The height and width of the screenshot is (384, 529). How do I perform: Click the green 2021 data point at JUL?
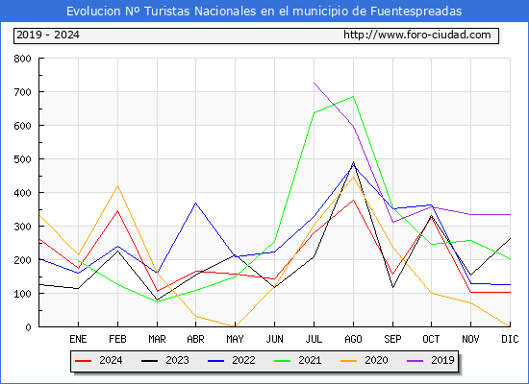[315, 113]
